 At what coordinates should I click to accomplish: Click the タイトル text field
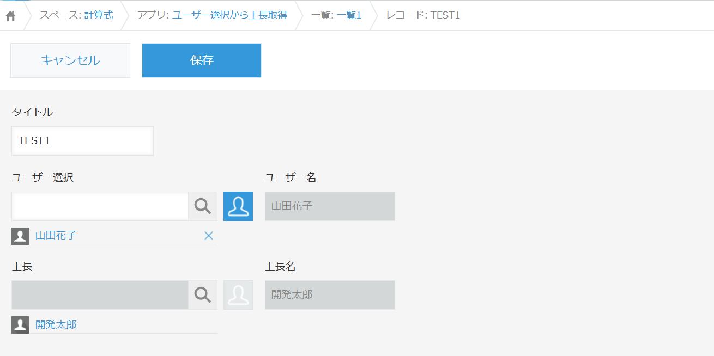(82, 141)
